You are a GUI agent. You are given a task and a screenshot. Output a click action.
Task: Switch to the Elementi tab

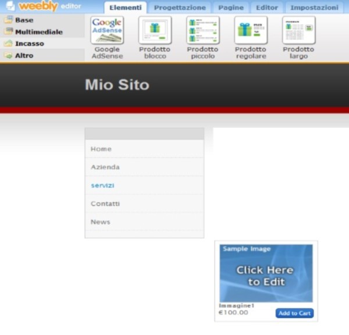125,8
